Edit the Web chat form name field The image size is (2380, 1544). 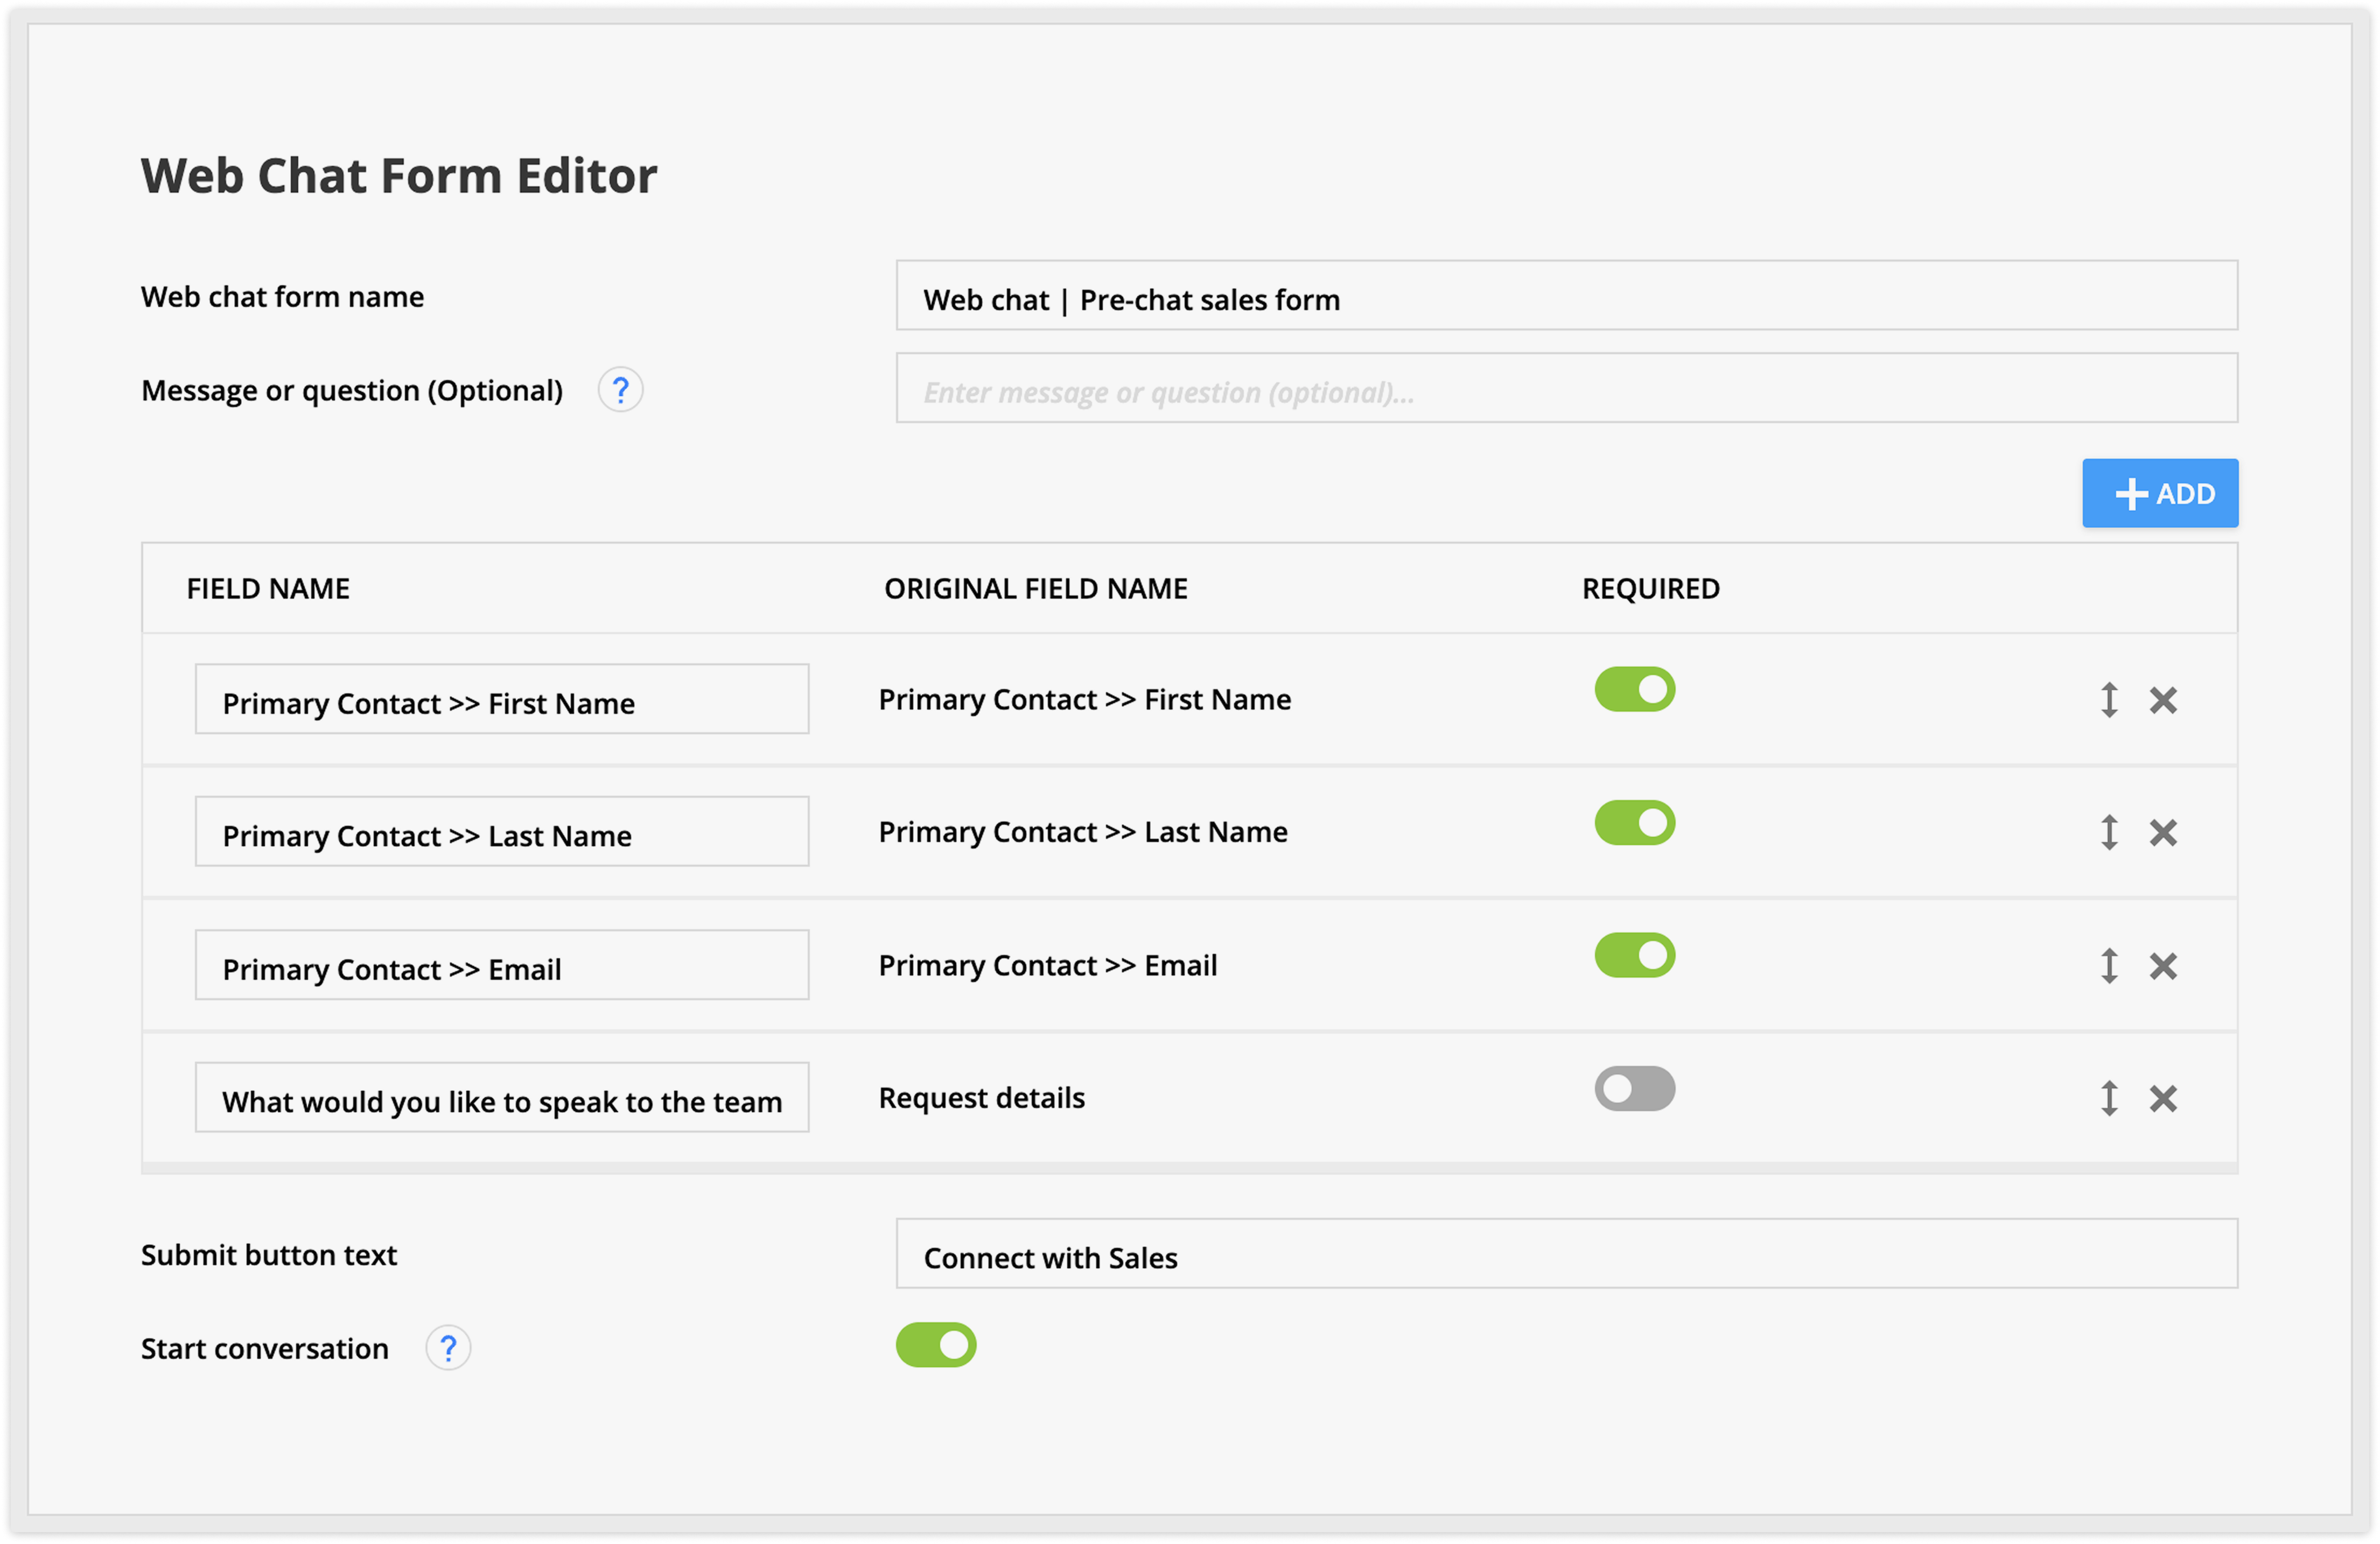click(1566, 296)
